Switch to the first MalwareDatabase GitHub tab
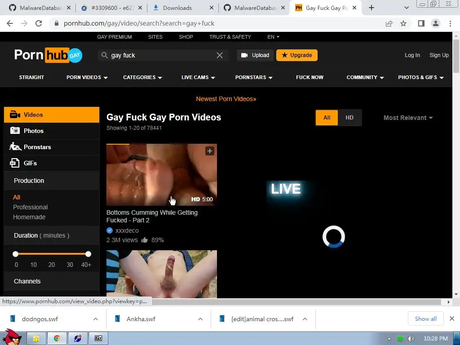The width and height of the screenshot is (460, 345). [40, 8]
